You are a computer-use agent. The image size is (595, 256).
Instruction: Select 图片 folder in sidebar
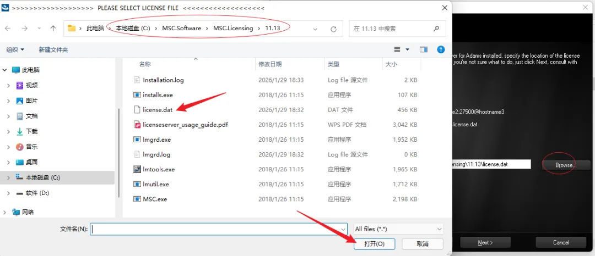point(31,101)
